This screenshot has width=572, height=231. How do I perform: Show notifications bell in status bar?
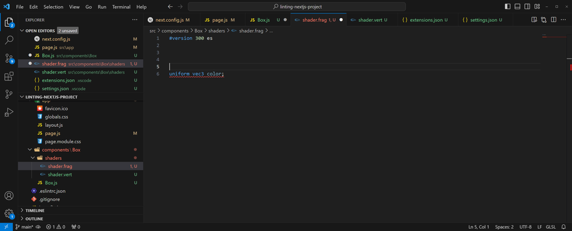tap(564, 227)
